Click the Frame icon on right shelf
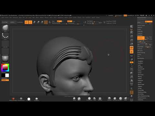155x116 pixels. 131,69
